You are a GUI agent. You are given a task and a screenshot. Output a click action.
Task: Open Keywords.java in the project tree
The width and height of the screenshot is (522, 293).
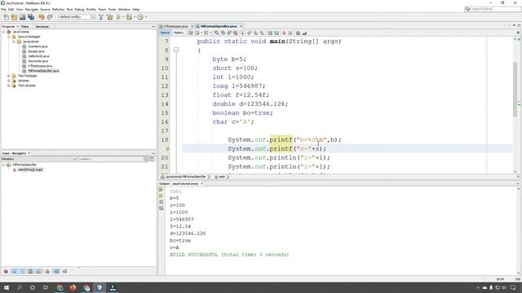point(38,61)
